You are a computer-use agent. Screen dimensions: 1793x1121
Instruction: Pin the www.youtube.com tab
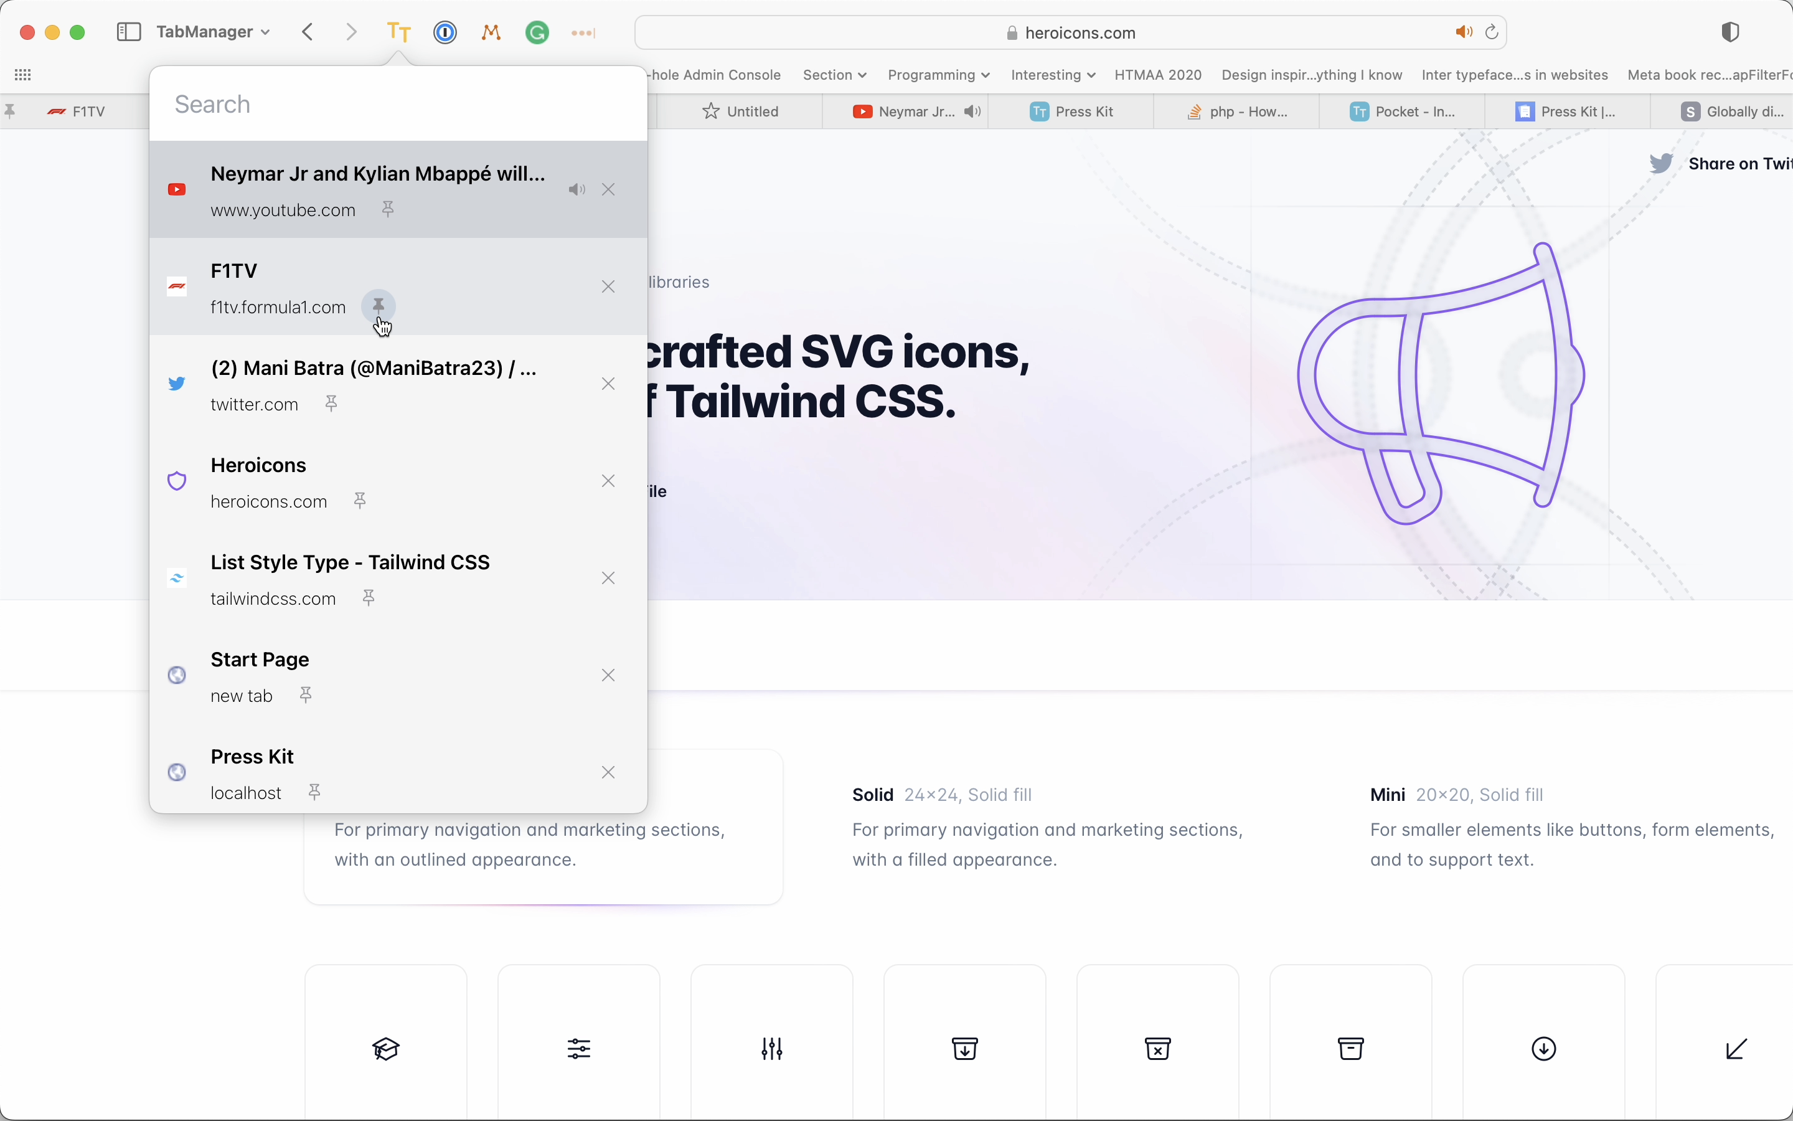(x=387, y=210)
